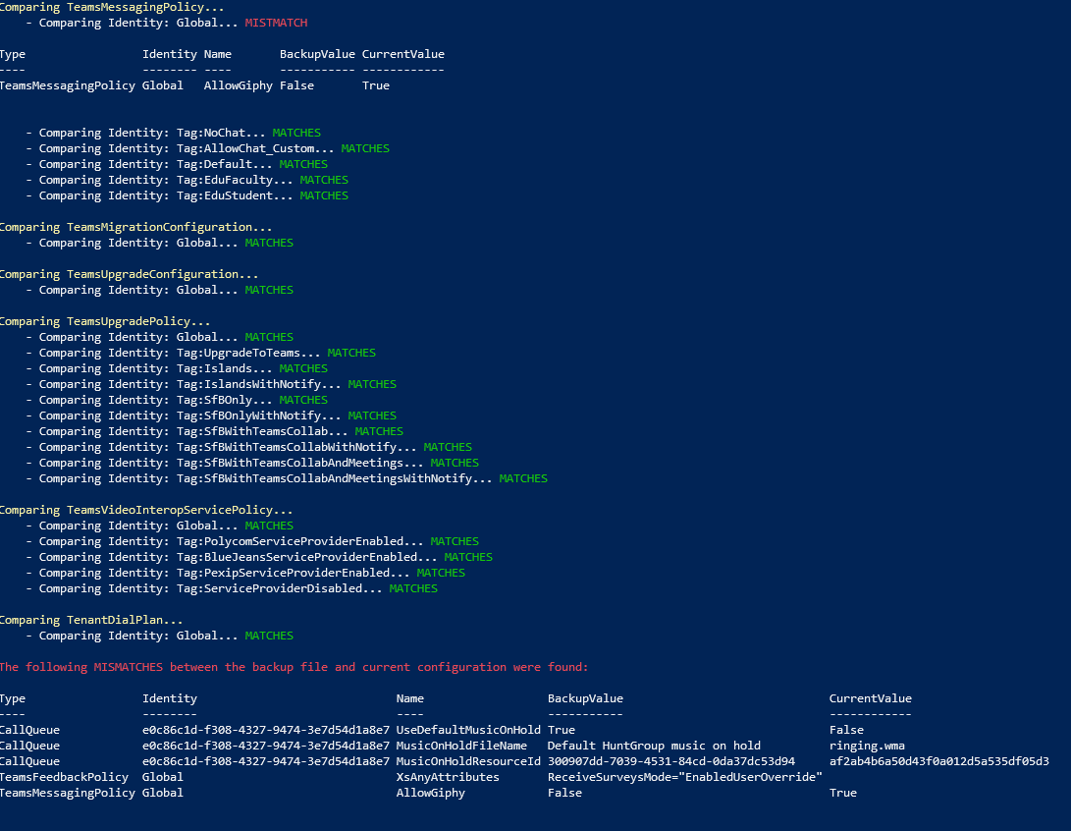Select the 'Tag:ServiceProviderDisabled...' identity text
The height and width of the screenshot is (831, 1071).
tap(280, 588)
